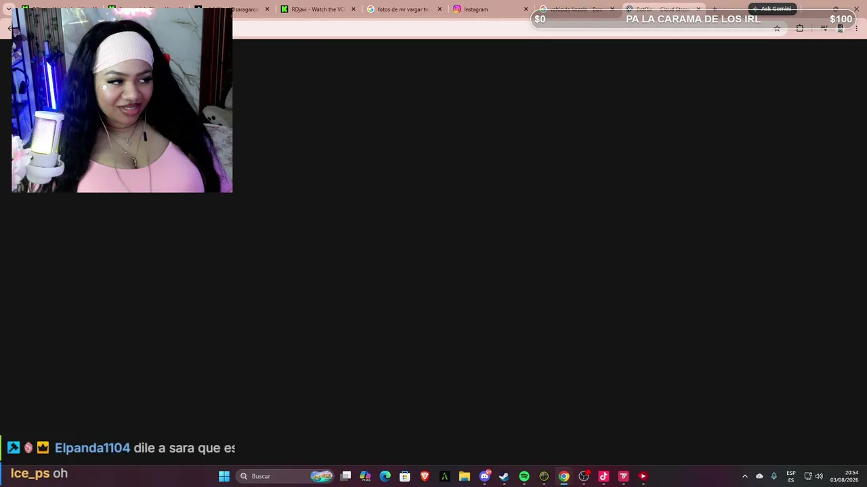Click the Elpanda1104 chat username
The height and width of the screenshot is (487, 867).
point(92,448)
